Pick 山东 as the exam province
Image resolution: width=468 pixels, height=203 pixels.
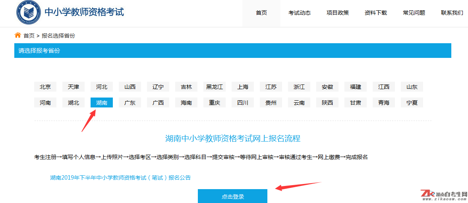click(x=412, y=87)
